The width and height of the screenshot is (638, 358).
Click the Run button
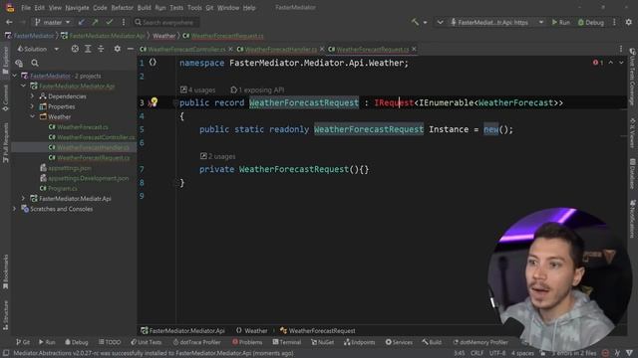560,22
